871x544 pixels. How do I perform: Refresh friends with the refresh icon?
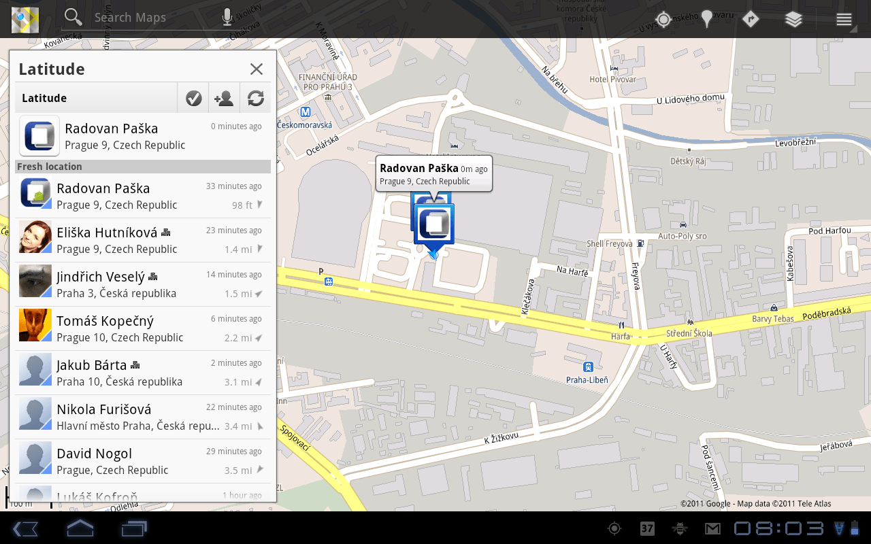[x=256, y=98]
